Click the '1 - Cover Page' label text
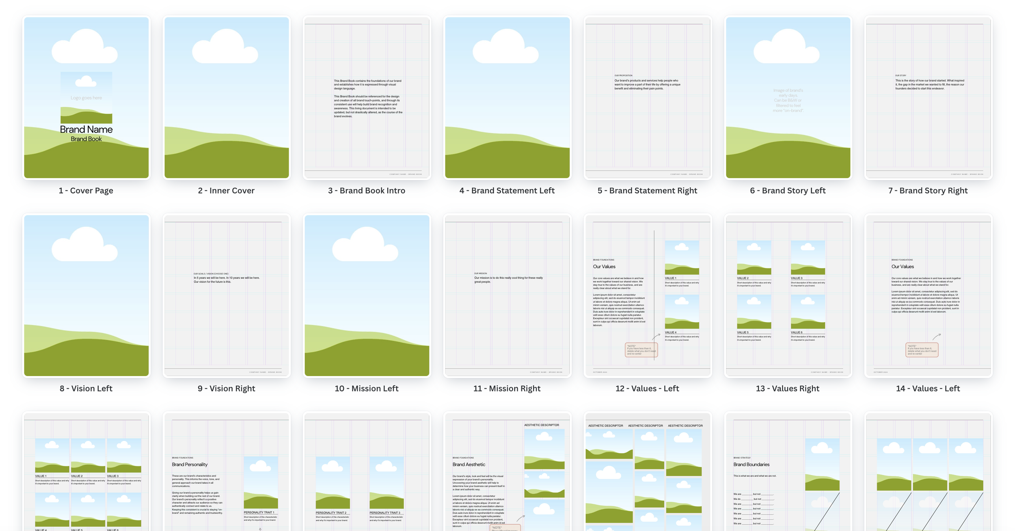The image size is (1015, 531). tap(86, 191)
